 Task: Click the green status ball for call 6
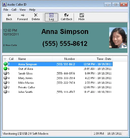(x=5, y=69)
